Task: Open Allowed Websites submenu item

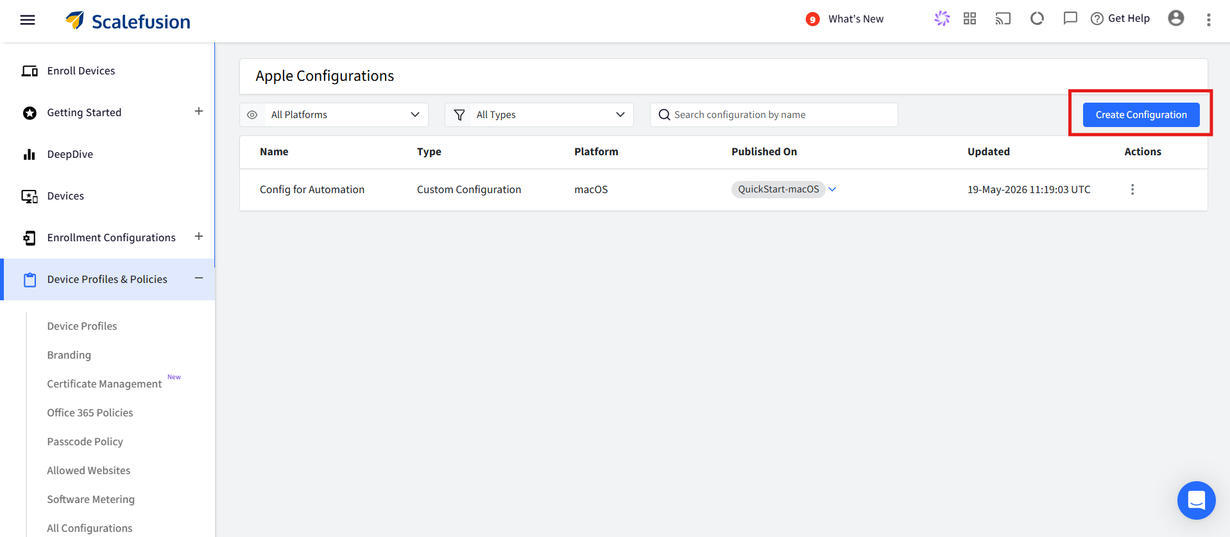Action: pos(89,470)
